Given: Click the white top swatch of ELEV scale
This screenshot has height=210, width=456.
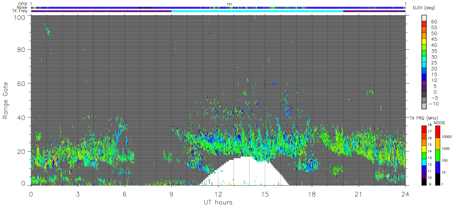Looking at the screenshot, I should [x=424, y=17].
